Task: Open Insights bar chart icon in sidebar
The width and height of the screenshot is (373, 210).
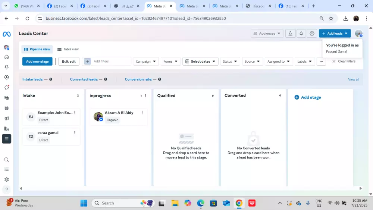Action: tap(7, 129)
